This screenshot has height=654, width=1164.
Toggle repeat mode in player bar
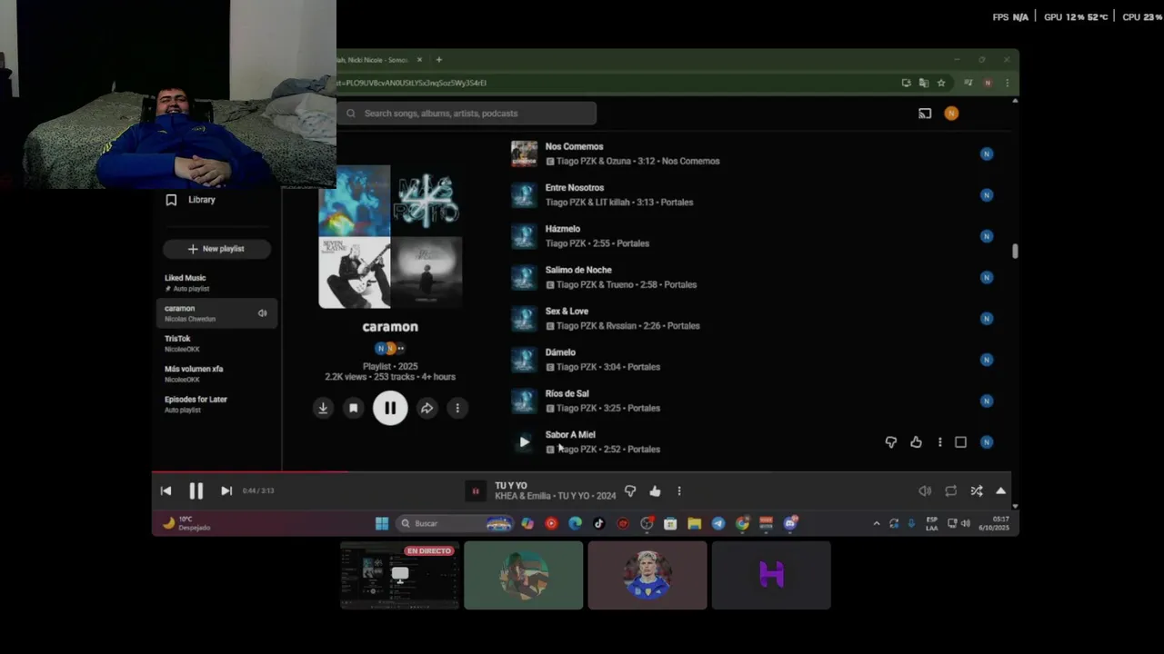(950, 490)
